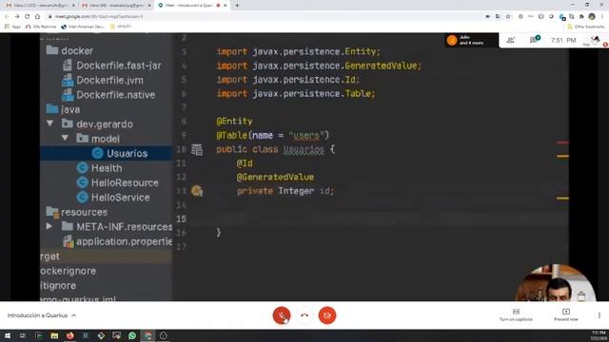Image resolution: width=609 pixels, height=342 pixels.
Task: Click the presenter's camera thumbnail
Action: (x=556, y=283)
